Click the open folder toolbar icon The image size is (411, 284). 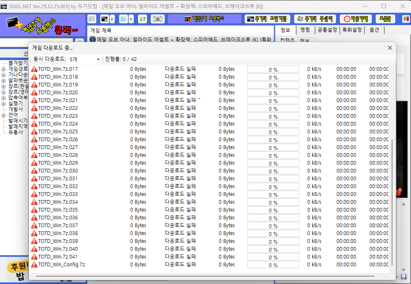tap(123, 19)
